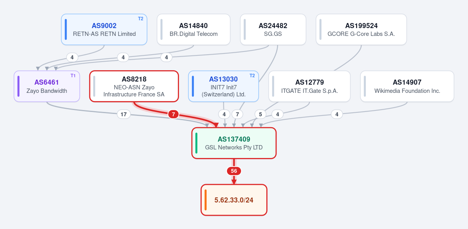Image resolution: width=468 pixels, height=229 pixels.
Task: Select the AS14907 Wikimedia Foundation node
Action: (x=407, y=86)
